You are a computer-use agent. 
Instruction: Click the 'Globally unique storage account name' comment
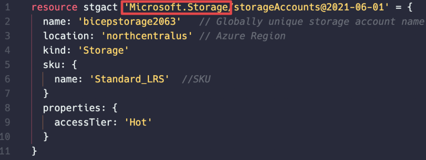point(320,22)
